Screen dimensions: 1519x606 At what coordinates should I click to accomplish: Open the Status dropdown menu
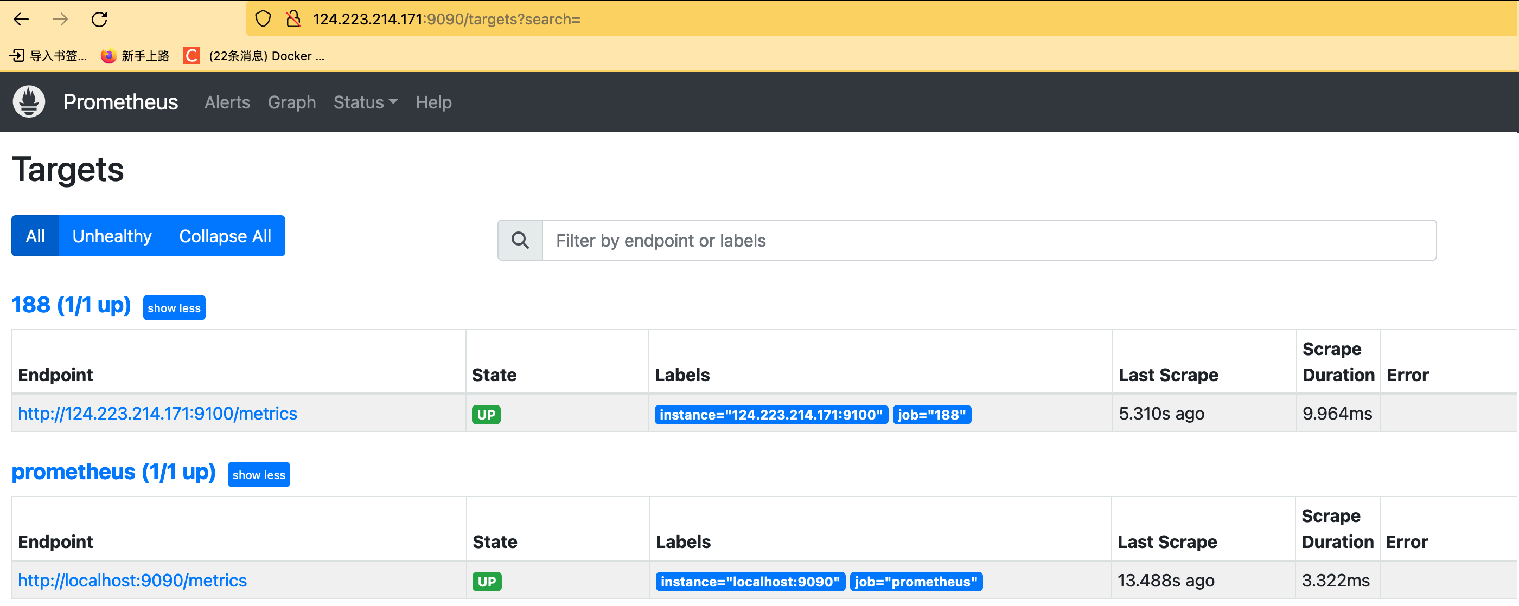(365, 102)
